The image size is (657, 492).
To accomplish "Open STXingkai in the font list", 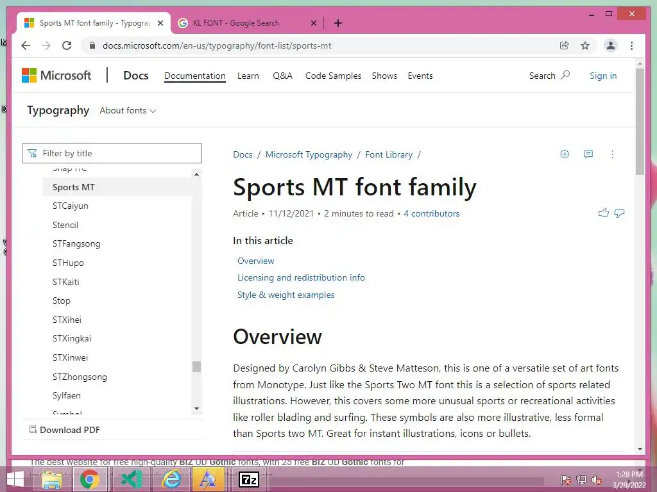I will 72,338.
